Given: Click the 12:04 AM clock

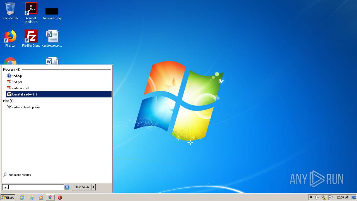Looking at the screenshot, I should [x=343, y=197].
